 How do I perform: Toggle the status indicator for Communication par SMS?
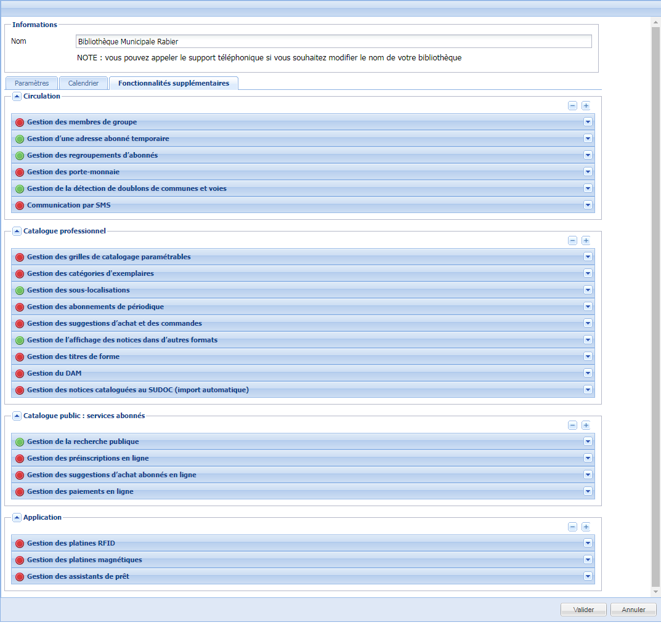[19, 205]
